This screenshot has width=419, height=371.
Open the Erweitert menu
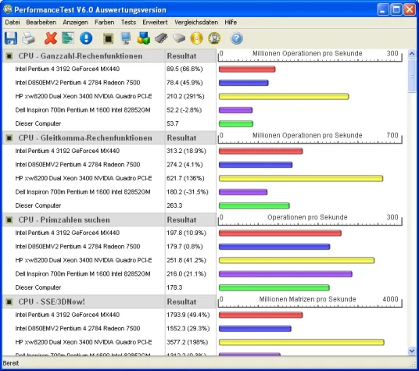coord(155,22)
